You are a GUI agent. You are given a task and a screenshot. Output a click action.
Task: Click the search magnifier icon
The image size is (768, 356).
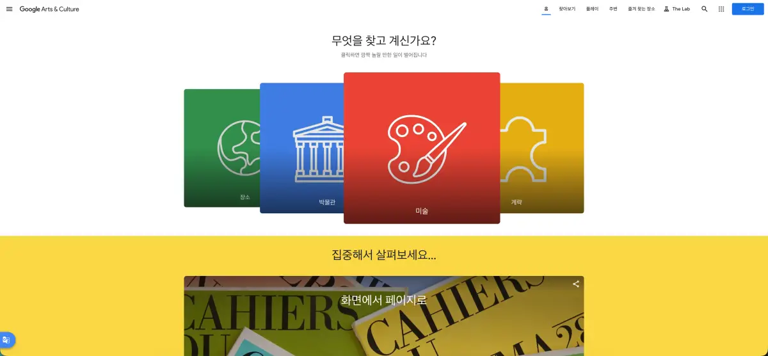[x=705, y=9]
